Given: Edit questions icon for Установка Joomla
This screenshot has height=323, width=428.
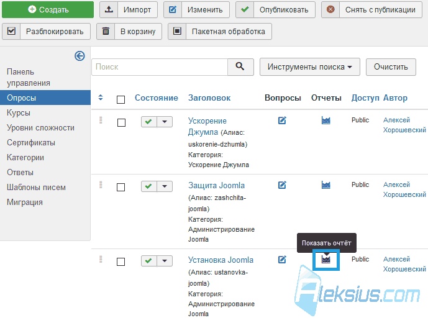Looking at the screenshot, I should (x=282, y=260).
